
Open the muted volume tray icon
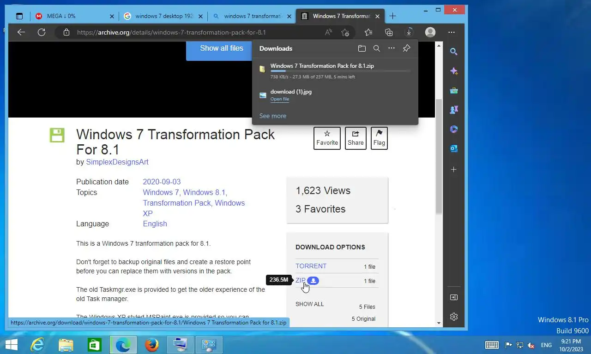[x=531, y=345]
